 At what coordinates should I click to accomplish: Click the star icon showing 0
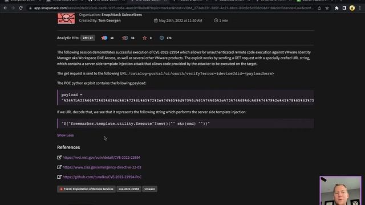pos(144,38)
